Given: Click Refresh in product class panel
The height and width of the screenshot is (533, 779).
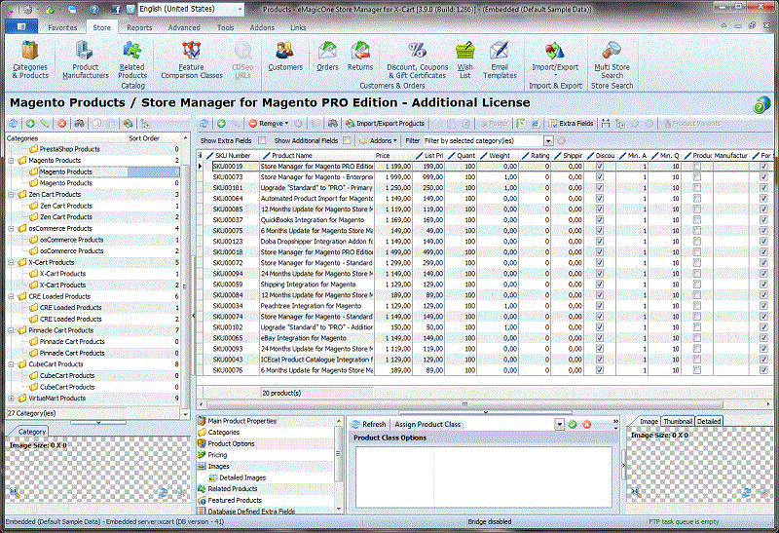Looking at the screenshot, I should point(369,424).
